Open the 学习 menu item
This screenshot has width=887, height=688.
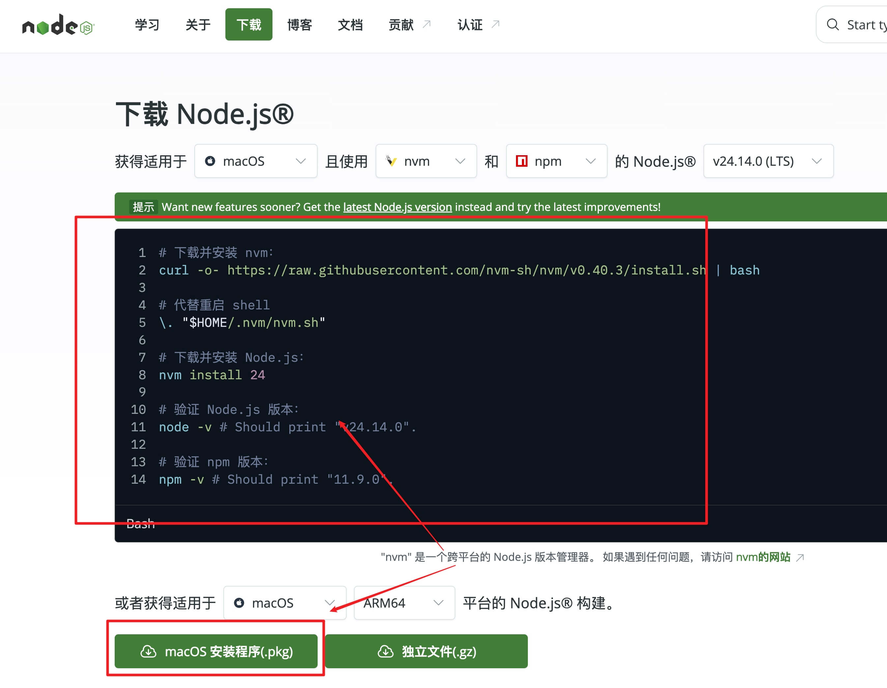(x=147, y=25)
